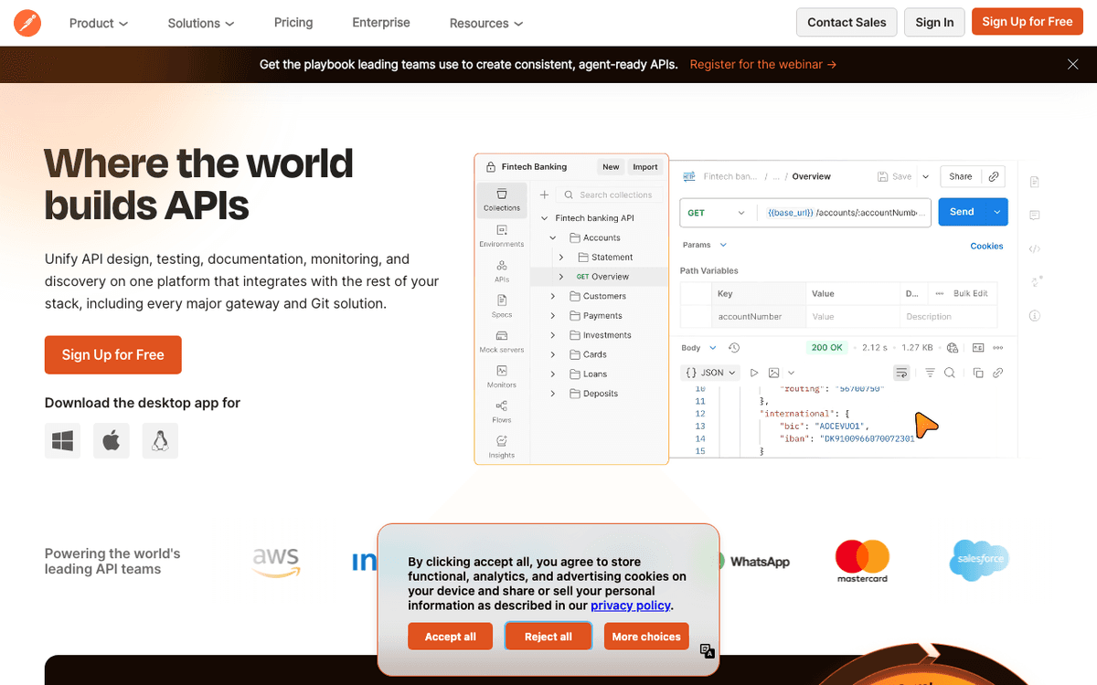Open Mock servers in the app sidebar
1097x685 pixels.
[x=502, y=342]
